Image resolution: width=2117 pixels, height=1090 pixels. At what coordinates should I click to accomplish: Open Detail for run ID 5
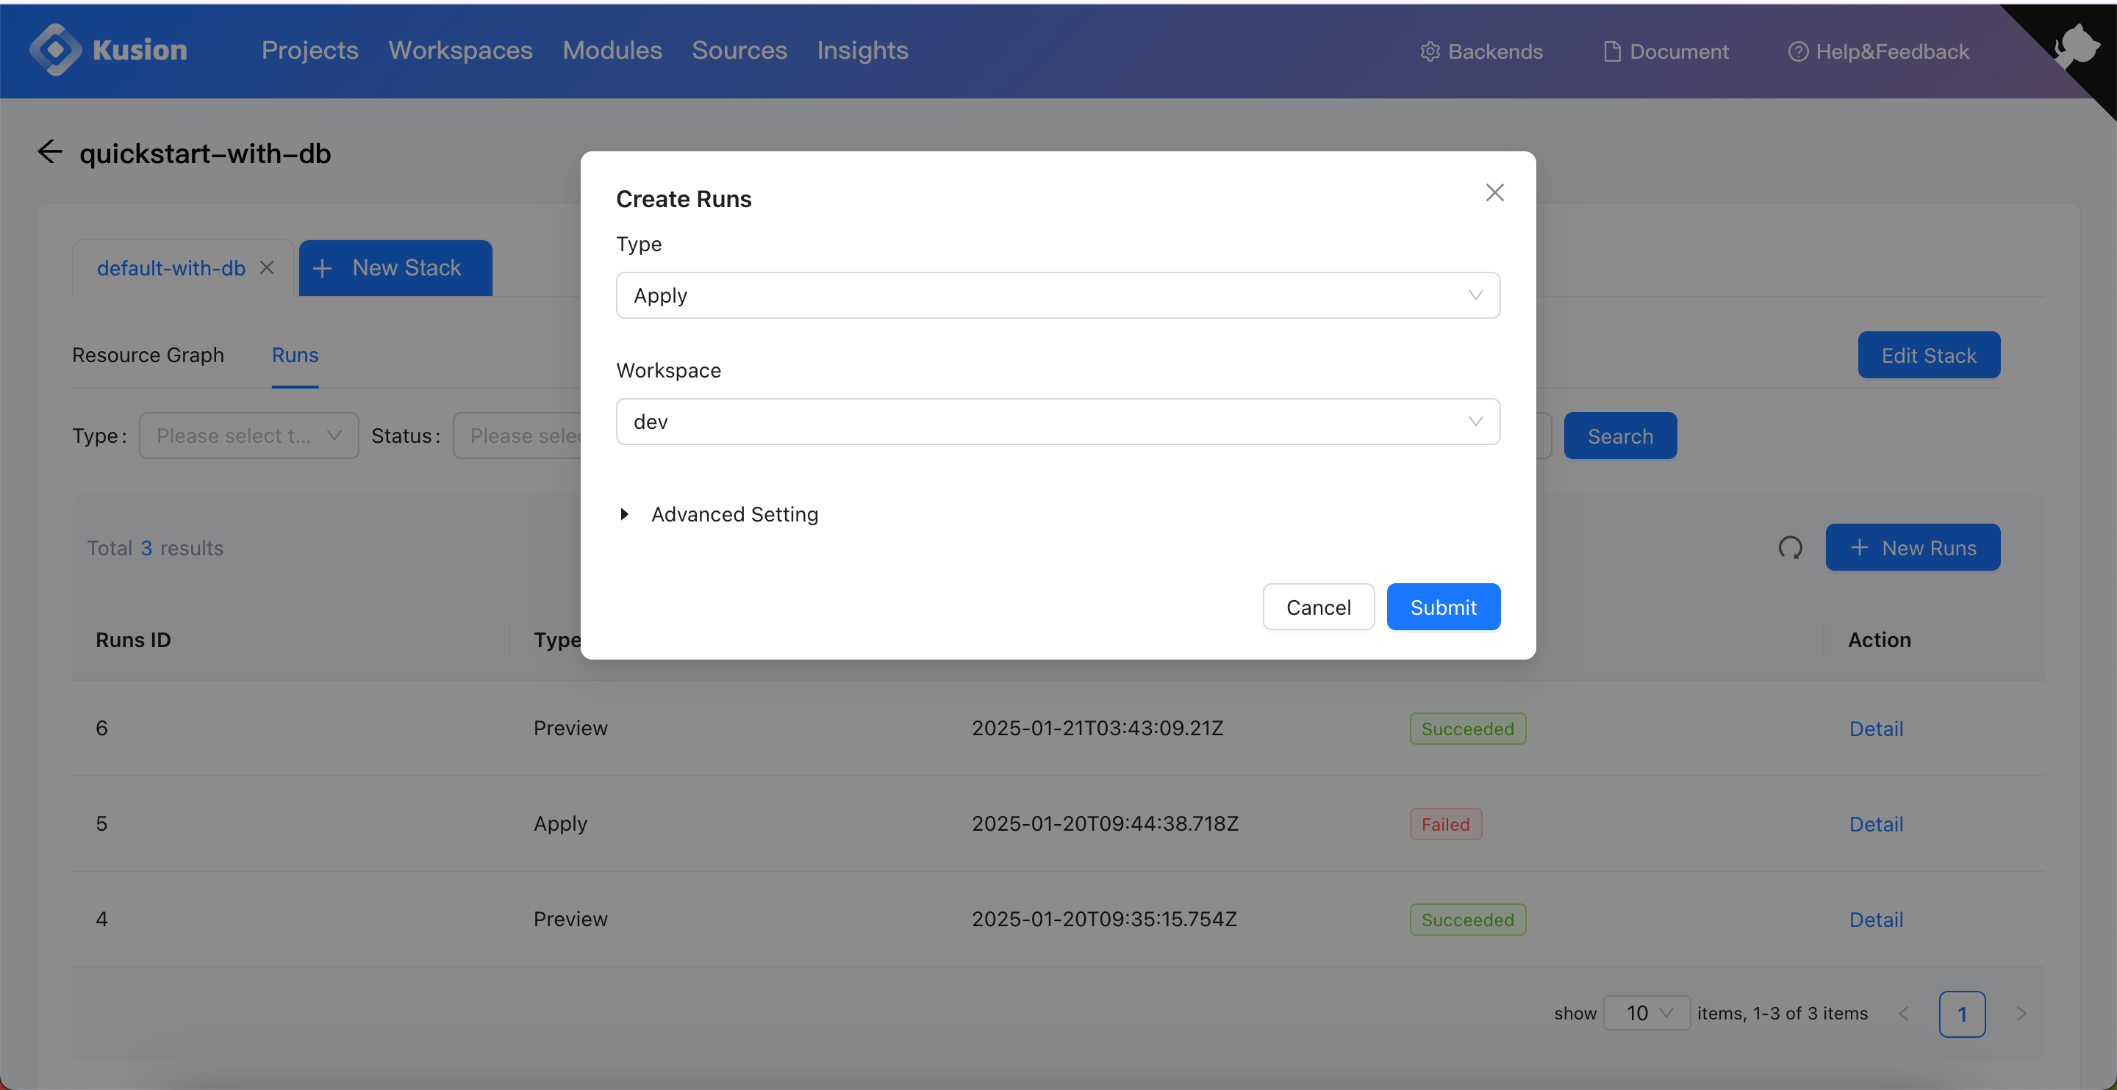1875,823
